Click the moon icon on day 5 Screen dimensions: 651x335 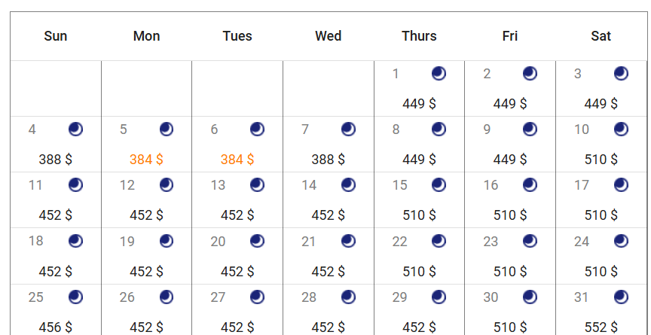pyautogui.click(x=166, y=129)
